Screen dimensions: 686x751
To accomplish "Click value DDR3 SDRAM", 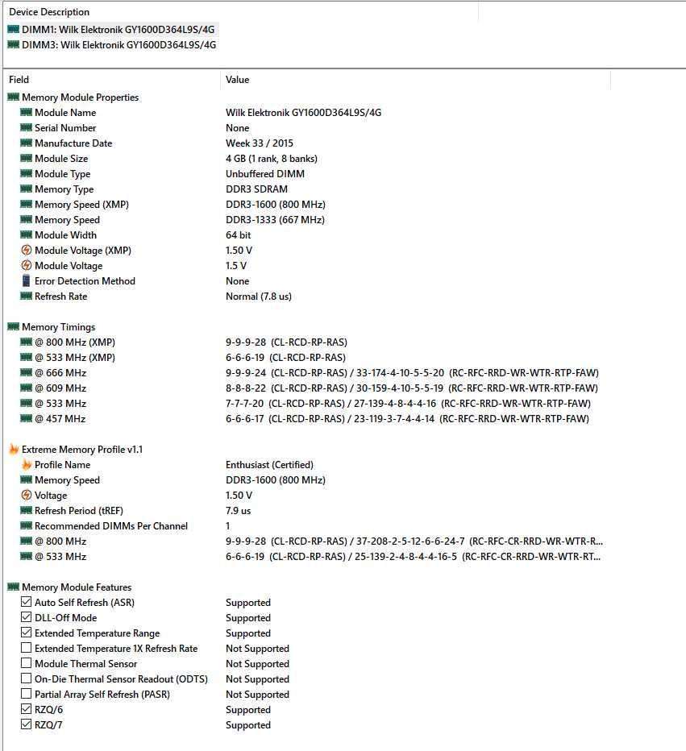I will [257, 189].
